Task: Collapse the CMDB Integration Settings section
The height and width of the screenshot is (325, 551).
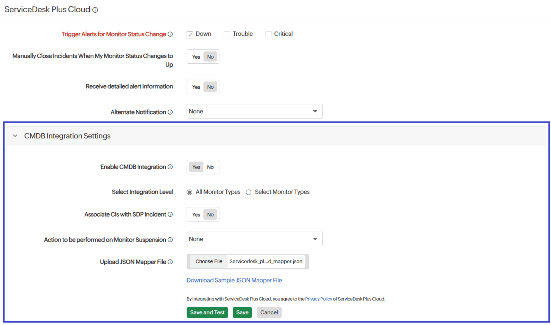Action: (x=15, y=136)
